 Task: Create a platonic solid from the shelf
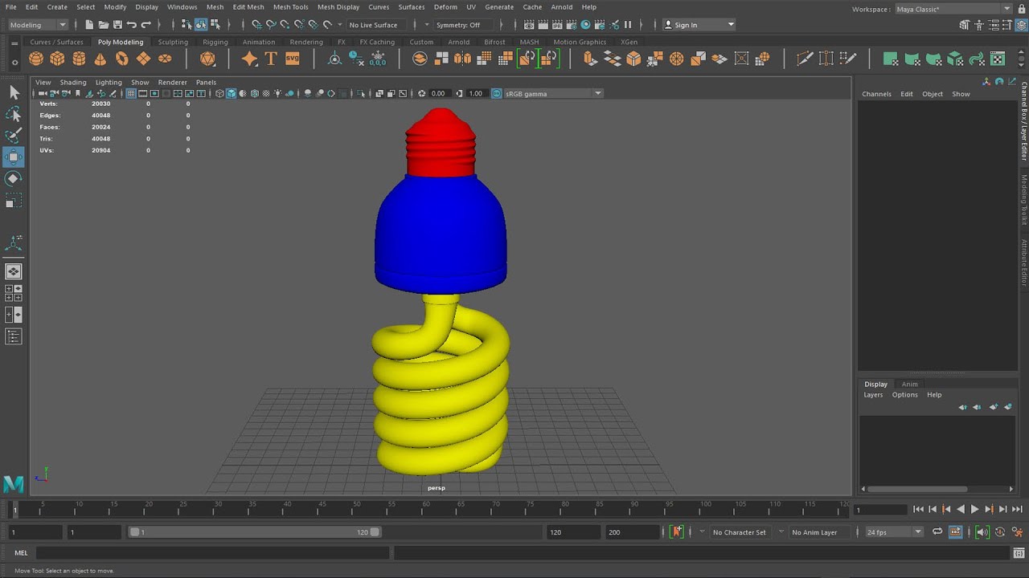click(207, 59)
